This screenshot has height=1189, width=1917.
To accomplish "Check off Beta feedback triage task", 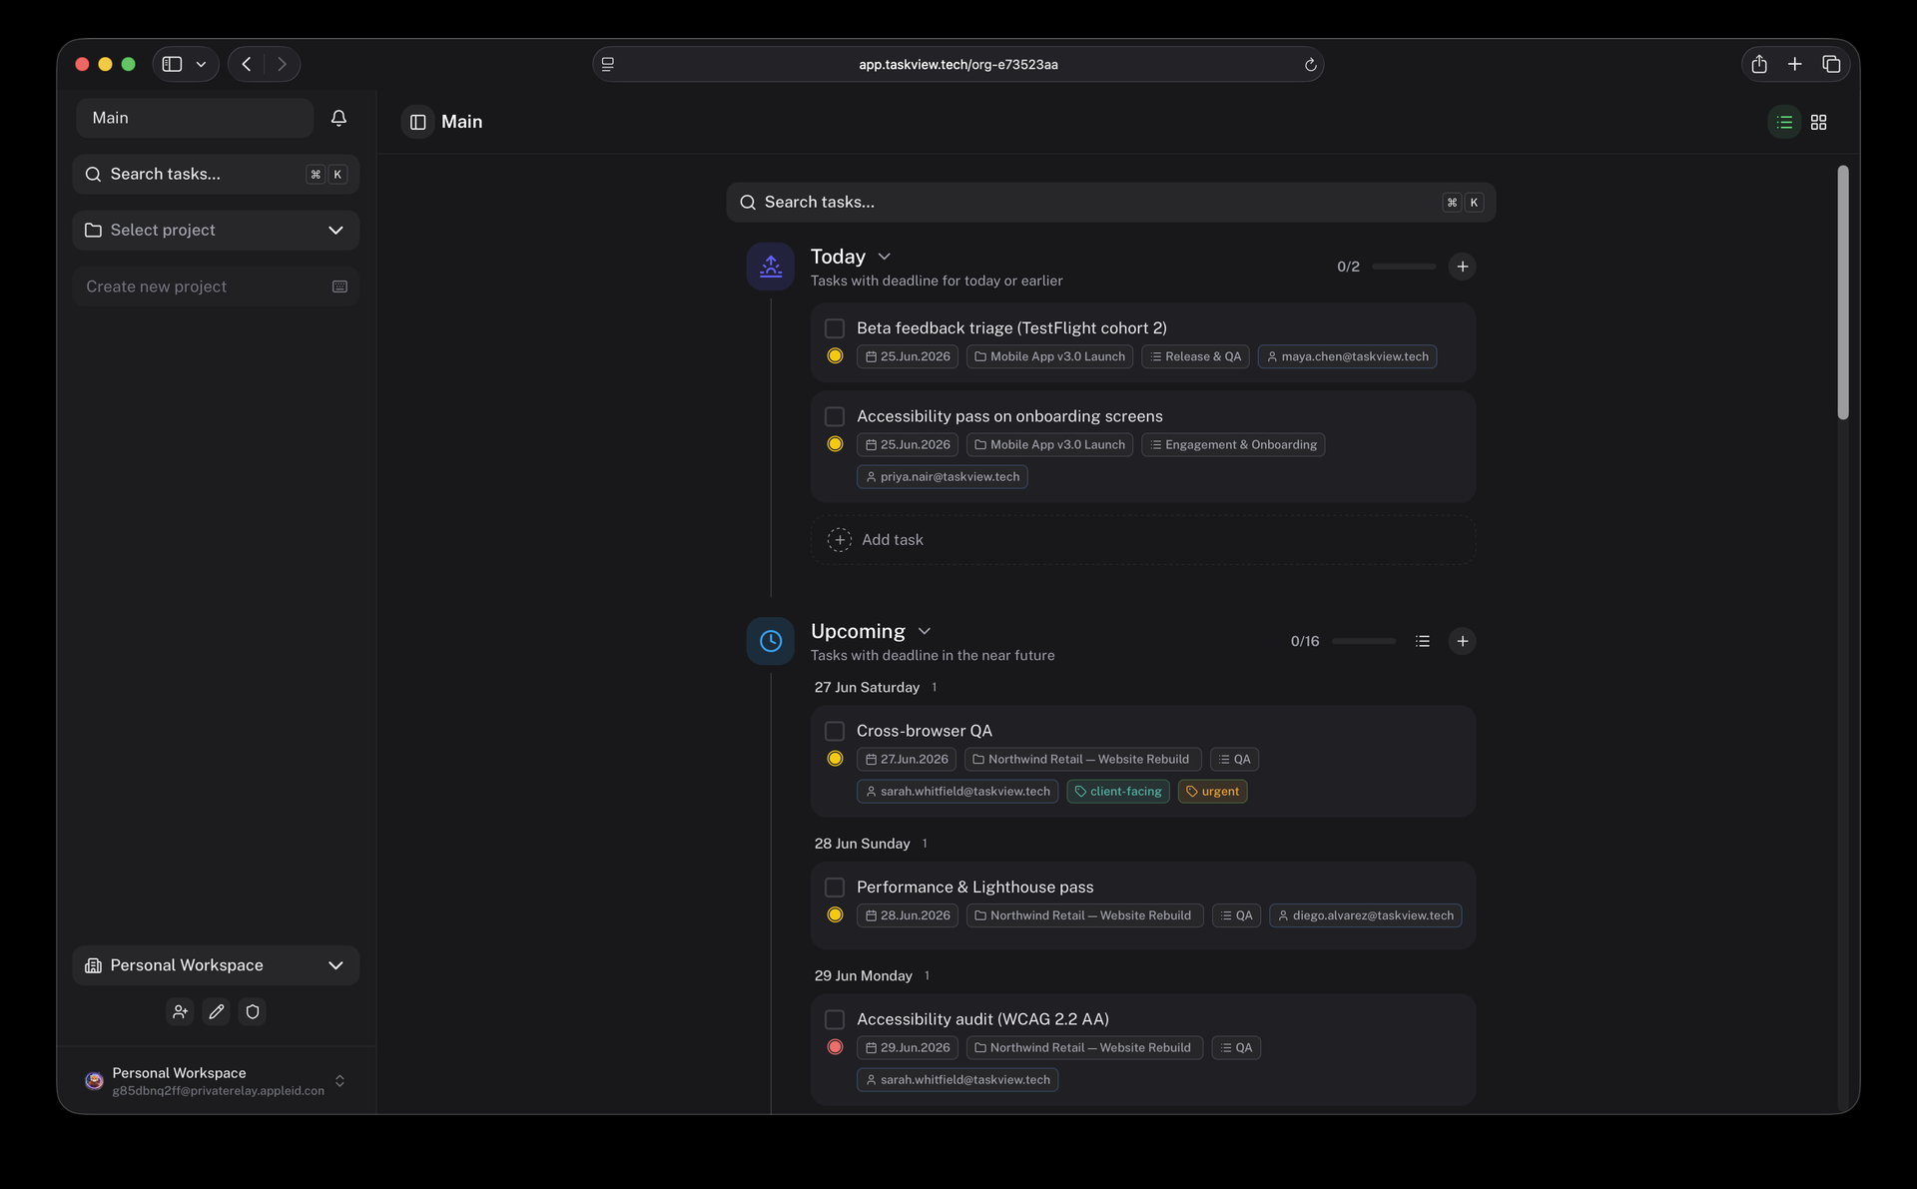I will [835, 328].
